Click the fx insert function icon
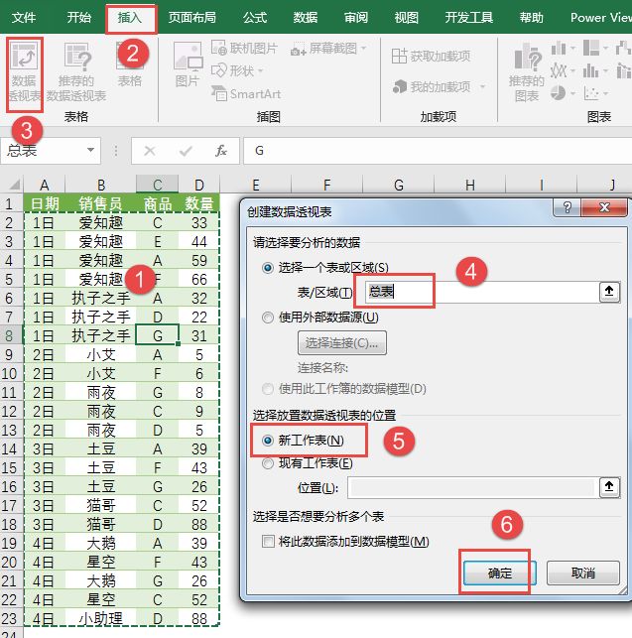 pyautogui.click(x=221, y=151)
